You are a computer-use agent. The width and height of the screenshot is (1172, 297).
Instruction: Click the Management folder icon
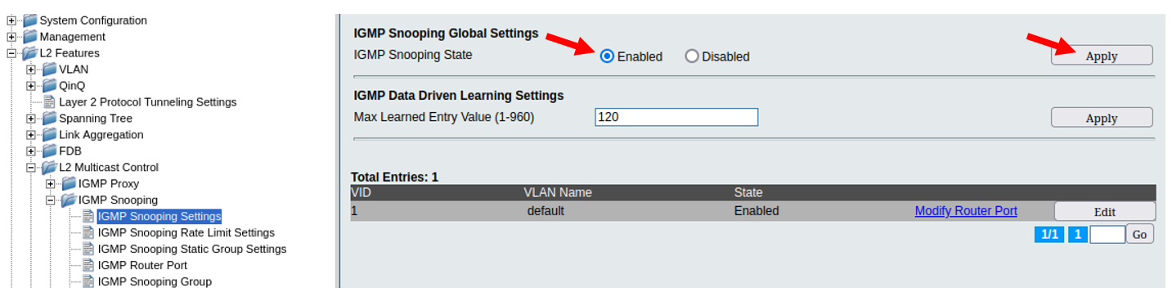(x=30, y=37)
